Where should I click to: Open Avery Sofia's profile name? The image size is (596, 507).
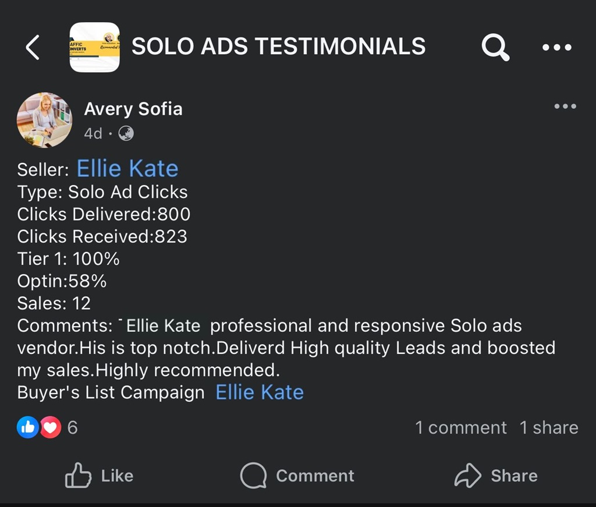pos(133,109)
